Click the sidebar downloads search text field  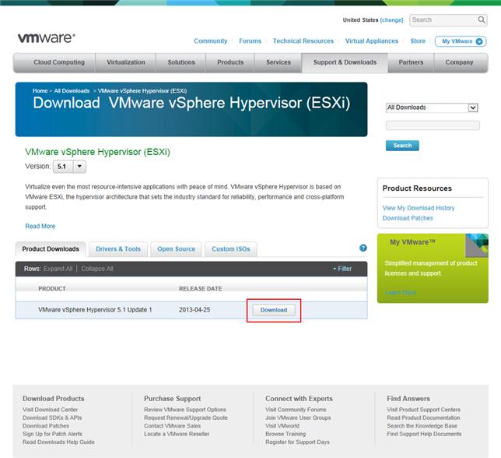tap(433, 125)
